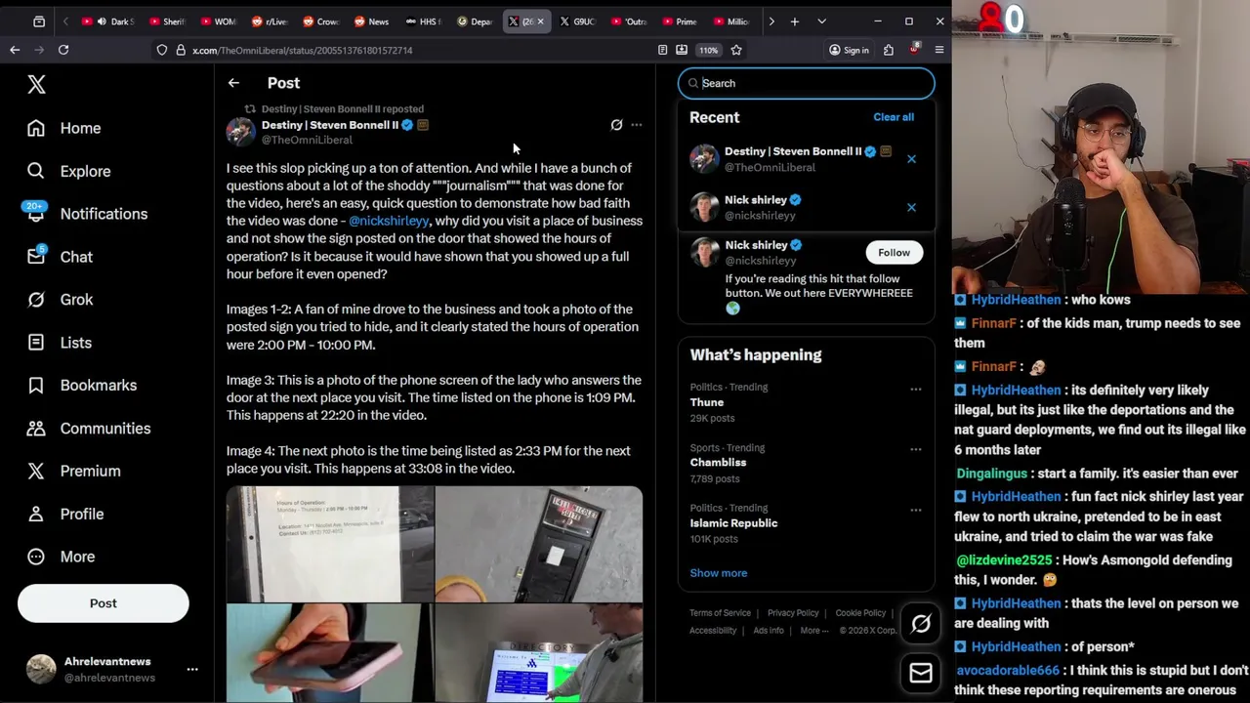
Task: Click the red uBlock extension icon
Action: (914, 50)
